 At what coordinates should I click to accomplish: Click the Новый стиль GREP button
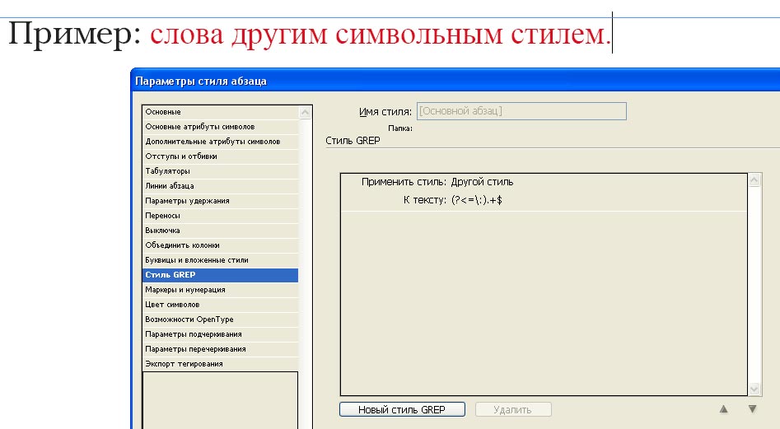[x=402, y=409]
